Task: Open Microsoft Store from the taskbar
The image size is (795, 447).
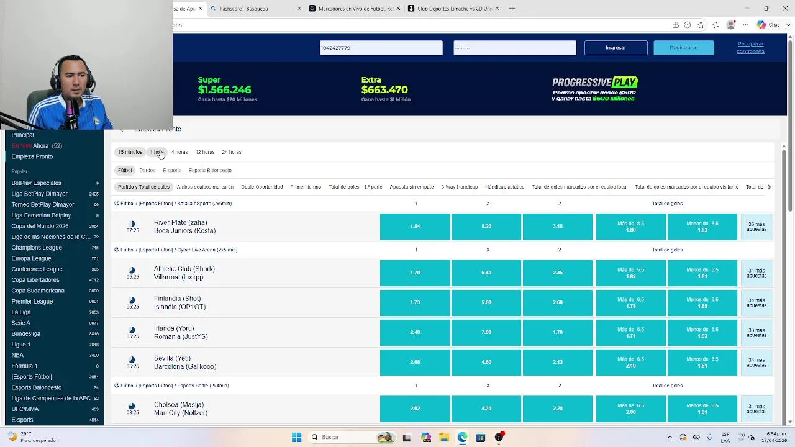Action: tap(480, 437)
